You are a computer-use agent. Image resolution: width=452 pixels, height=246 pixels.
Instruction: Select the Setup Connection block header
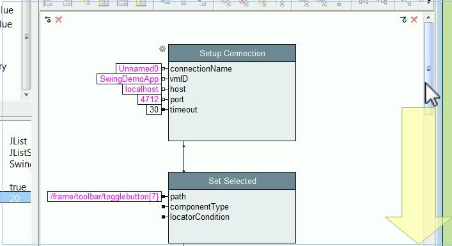232,53
